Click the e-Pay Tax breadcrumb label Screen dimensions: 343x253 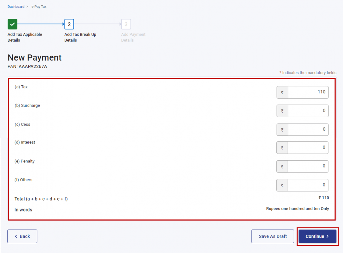pos(39,7)
